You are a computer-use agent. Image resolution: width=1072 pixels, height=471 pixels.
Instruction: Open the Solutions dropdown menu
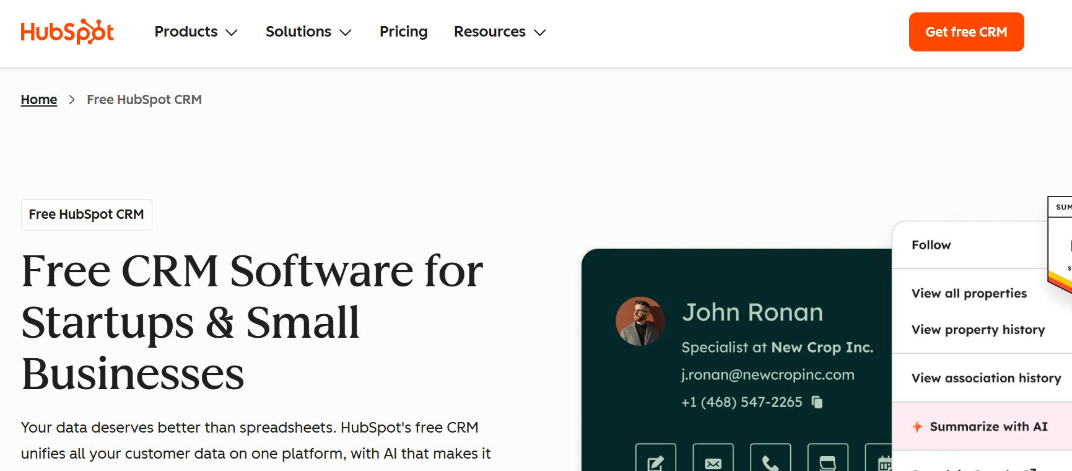click(308, 32)
